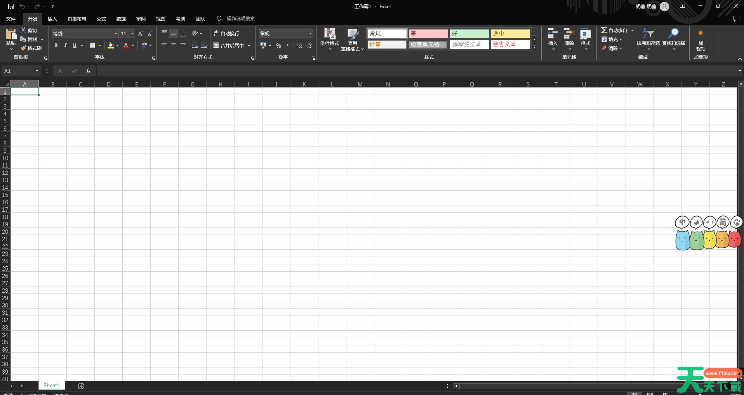
Task: Toggle bold formatting
Action: [56, 46]
